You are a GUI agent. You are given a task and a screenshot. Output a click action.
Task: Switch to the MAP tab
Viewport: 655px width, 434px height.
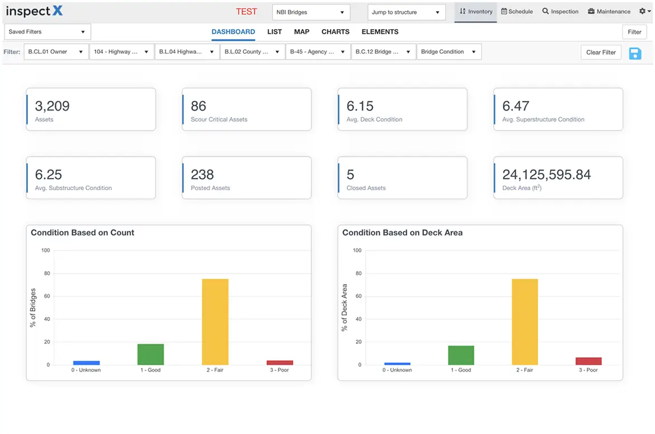point(301,32)
